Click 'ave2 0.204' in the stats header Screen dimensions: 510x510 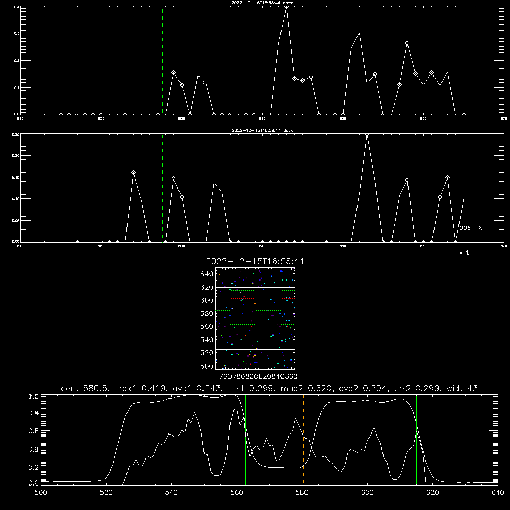tap(363, 388)
